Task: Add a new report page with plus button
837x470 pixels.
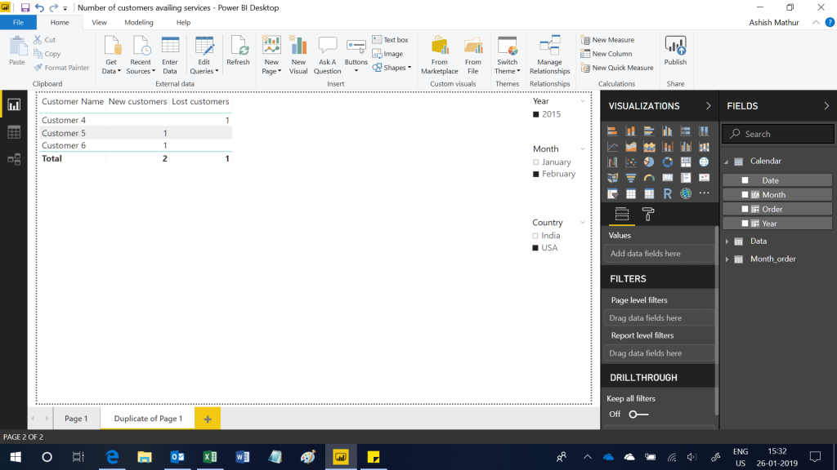Action: [208, 419]
